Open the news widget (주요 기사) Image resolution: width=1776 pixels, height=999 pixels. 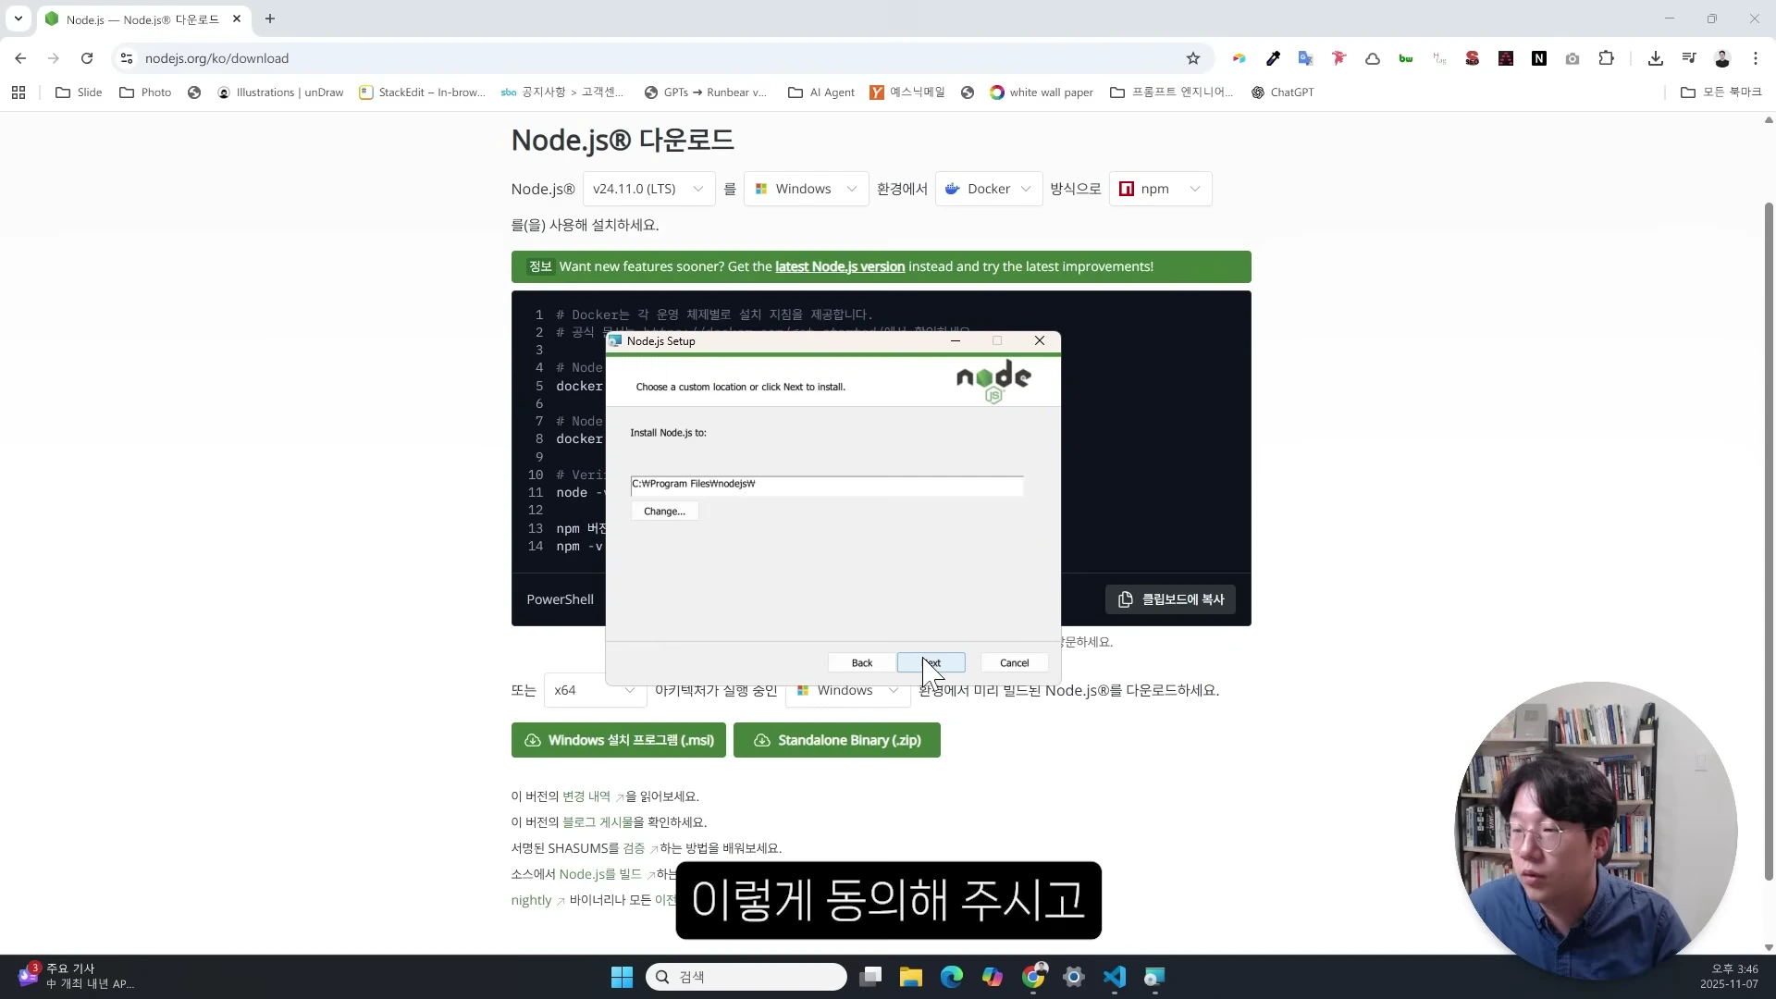[x=76, y=976]
